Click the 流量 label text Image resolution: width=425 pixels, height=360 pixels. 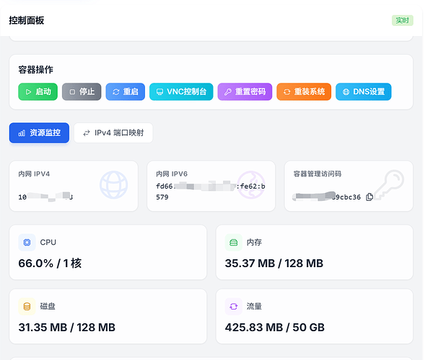254,307
